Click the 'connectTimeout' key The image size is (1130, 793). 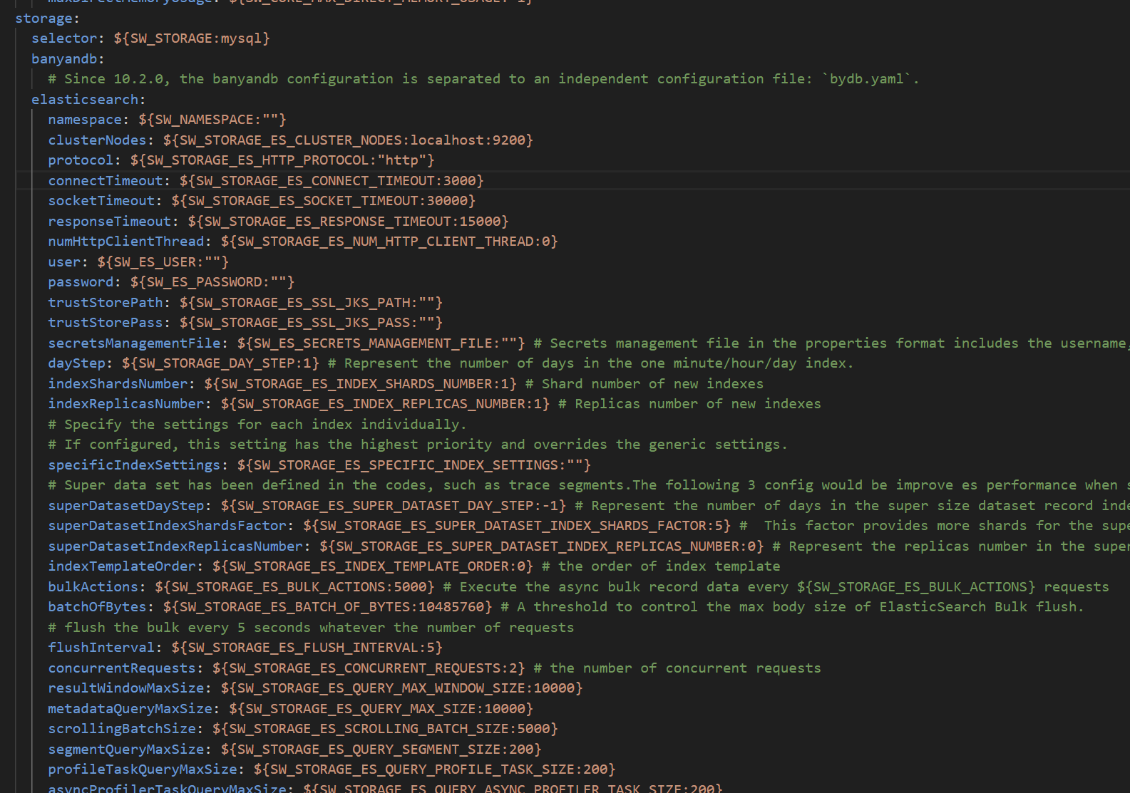pos(106,180)
